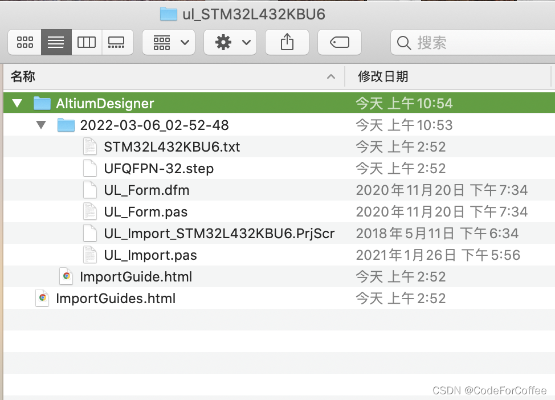
Task: Switch to column view in Finder toolbar
Action: click(x=87, y=43)
